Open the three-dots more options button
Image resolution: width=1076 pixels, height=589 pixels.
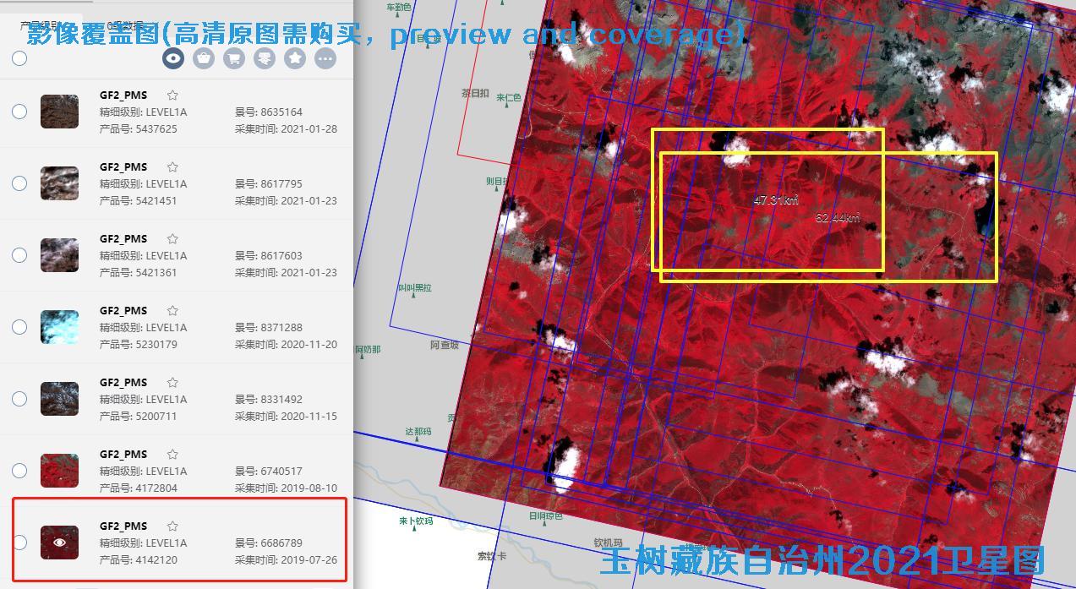325,58
